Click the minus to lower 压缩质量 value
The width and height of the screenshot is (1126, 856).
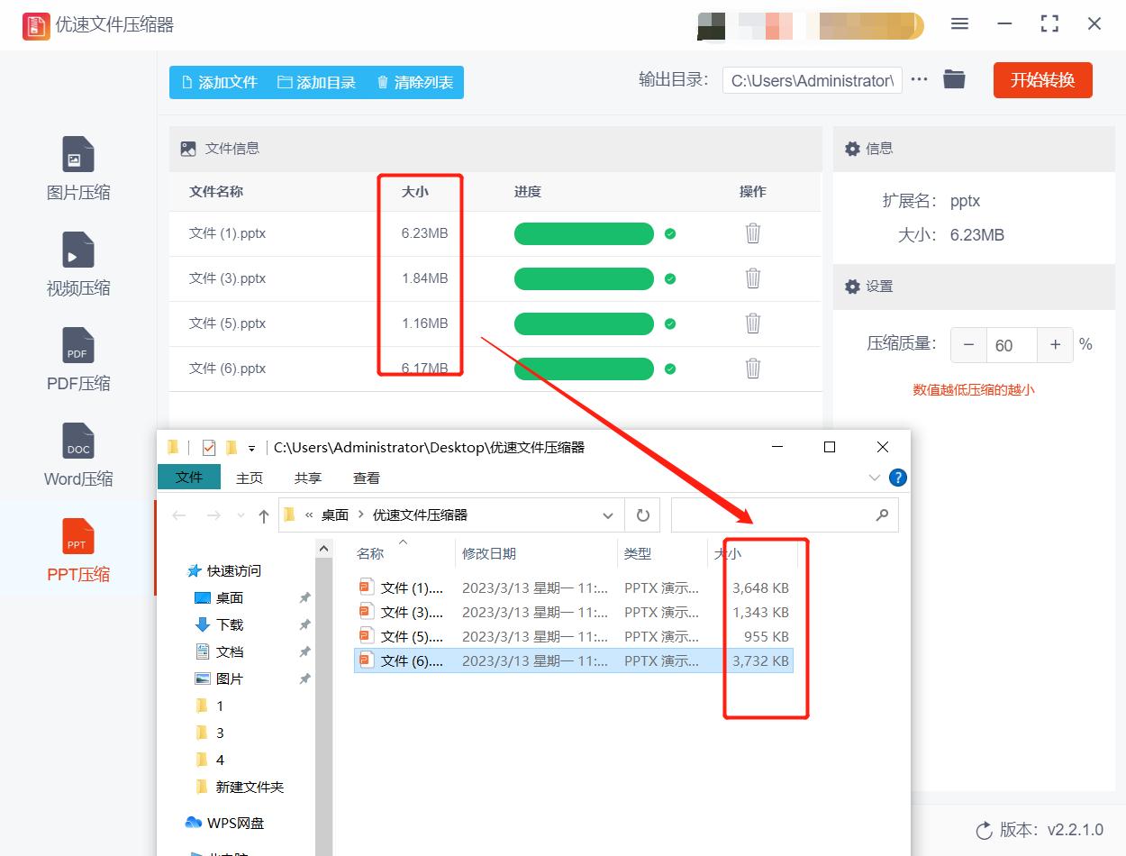(x=968, y=344)
